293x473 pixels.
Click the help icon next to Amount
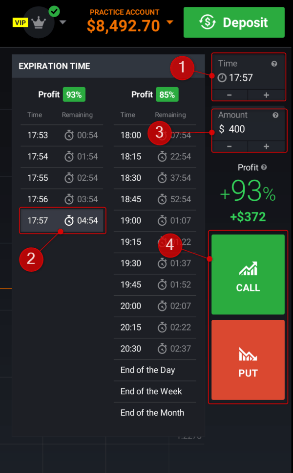pos(275,115)
